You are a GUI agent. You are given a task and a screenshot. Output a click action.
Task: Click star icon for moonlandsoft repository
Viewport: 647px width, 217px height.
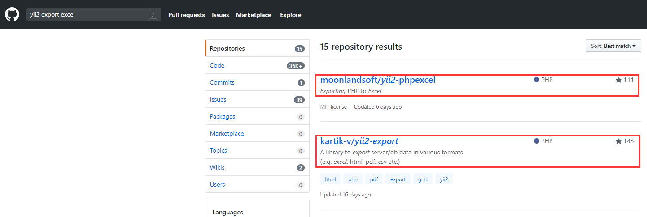pyautogui.click(x=619, y=80)
